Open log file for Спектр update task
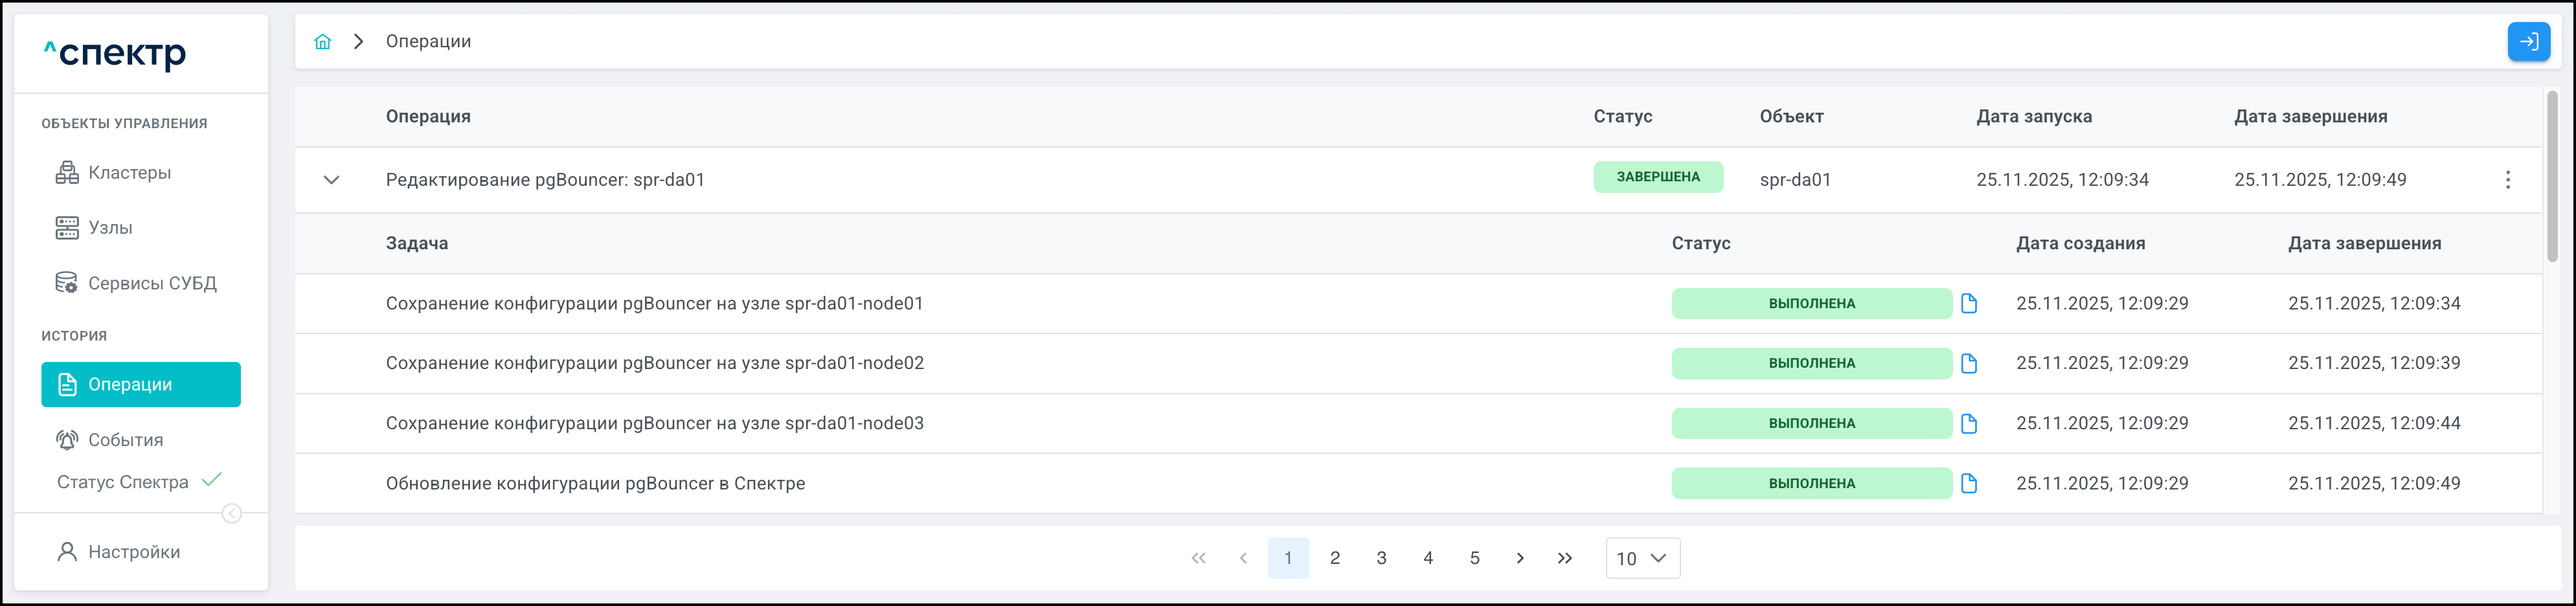Viewport: 2576px width, 606px height. tap(1969, 484)
